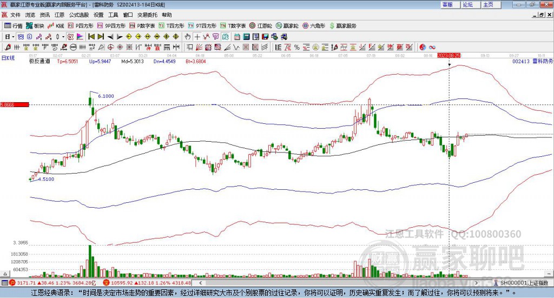
Task: Open the 江恩轮 Gann wheel
Action: click(x=261, y=26)
